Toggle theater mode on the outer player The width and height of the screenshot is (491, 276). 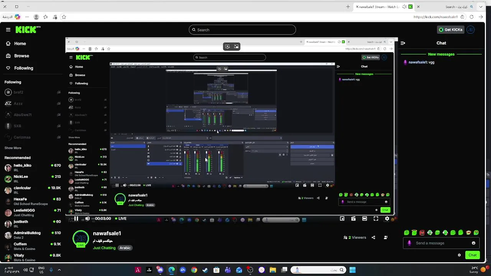pyautogui.click(x=364, y=219)
